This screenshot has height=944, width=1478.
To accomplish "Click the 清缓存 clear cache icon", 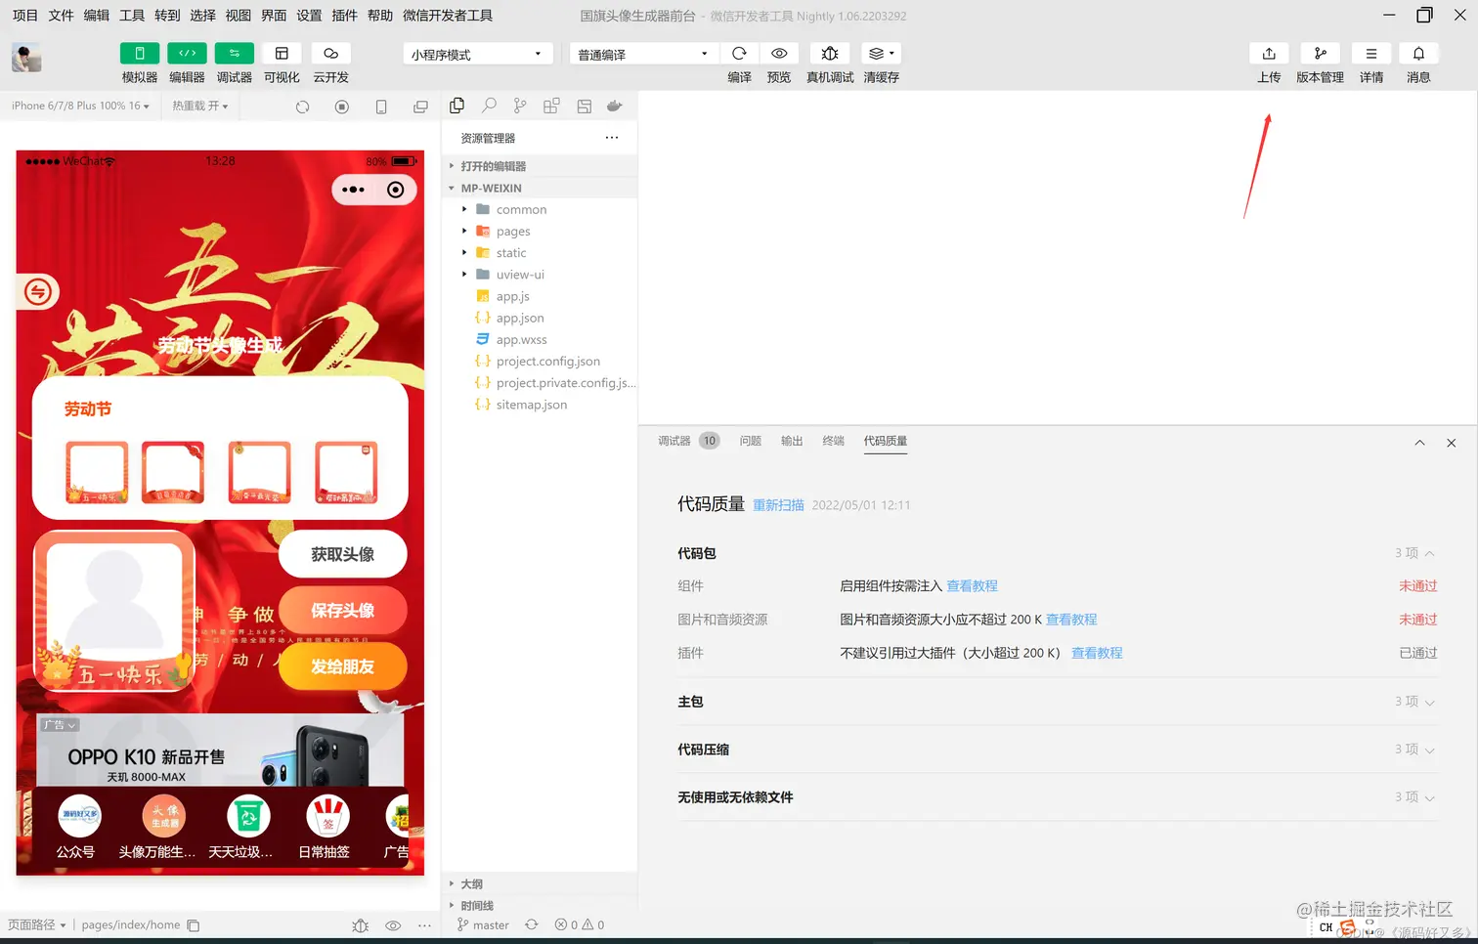I will pyautogui.click(x=881, y=53).
